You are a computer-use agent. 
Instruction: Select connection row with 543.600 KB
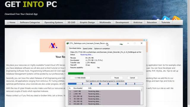tap(104, 104)
